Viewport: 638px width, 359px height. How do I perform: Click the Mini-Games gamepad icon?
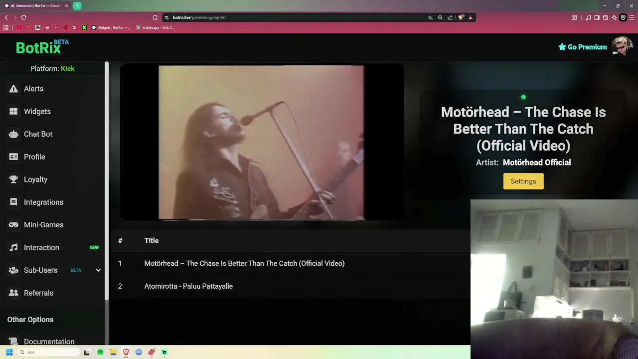click(13, 225)
